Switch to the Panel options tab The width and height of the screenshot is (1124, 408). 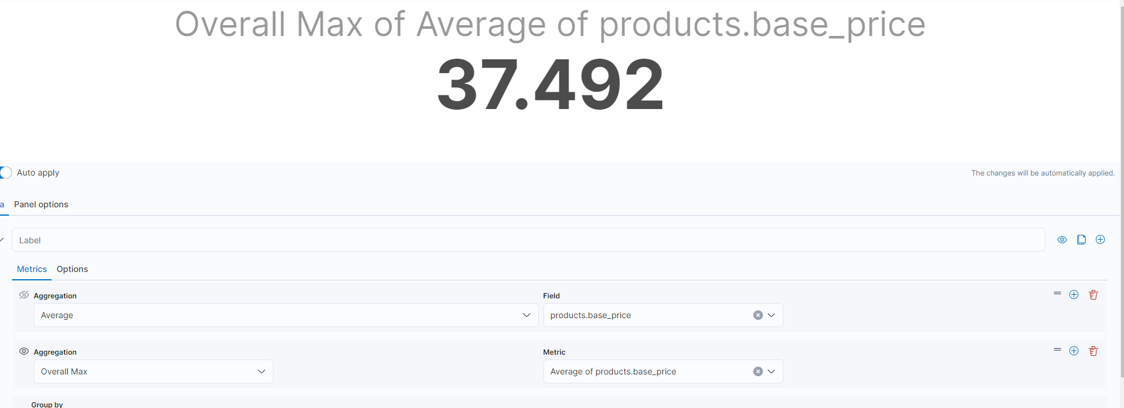tap(41, 204)
